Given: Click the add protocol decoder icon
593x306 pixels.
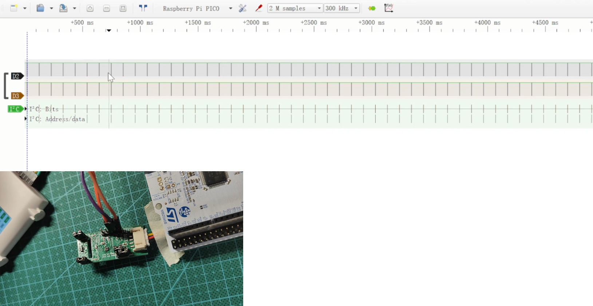Looking at the screenshot, I should [x=372, y=8].
